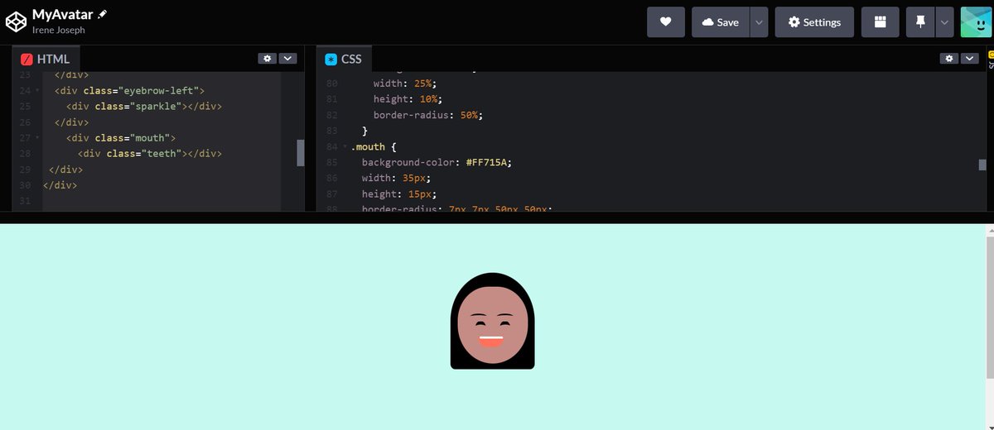Save the pen
This screenshot has width=994, height=430.
click(721, 22)
